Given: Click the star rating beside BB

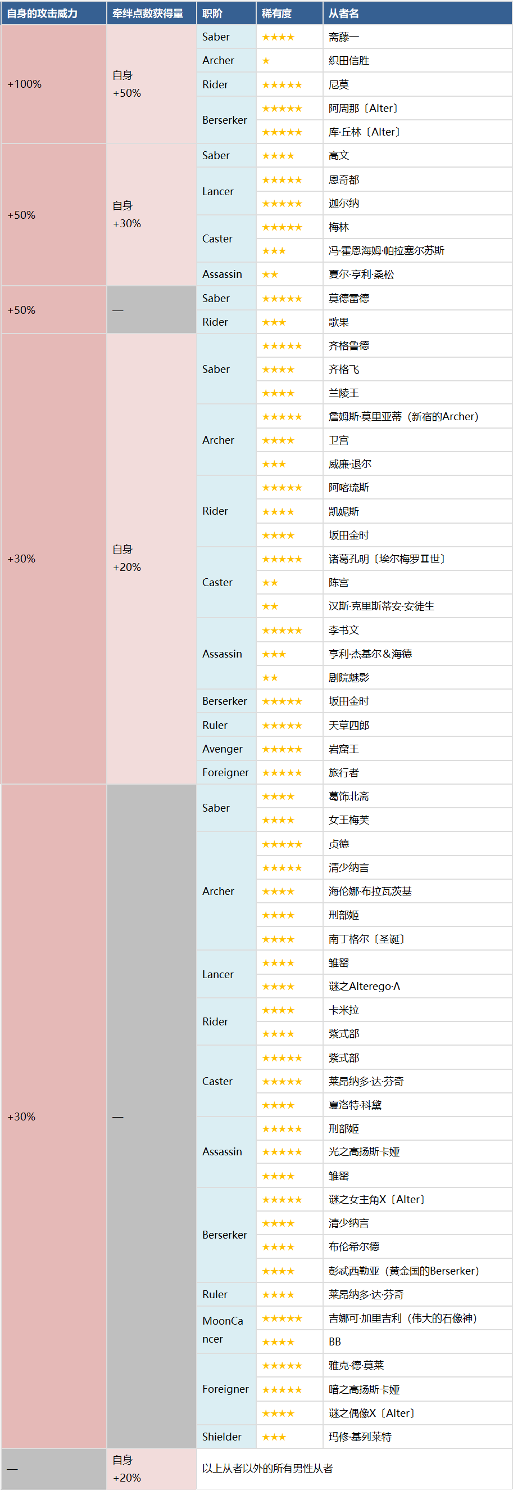Looking at the screenshot, I should coord(278,1342).
